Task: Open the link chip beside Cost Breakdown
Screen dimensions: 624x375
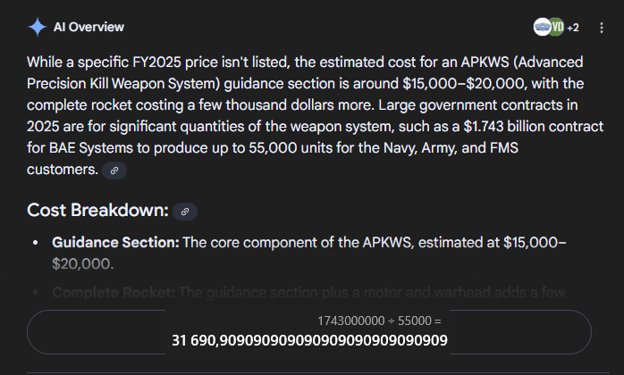Action: 185,212
